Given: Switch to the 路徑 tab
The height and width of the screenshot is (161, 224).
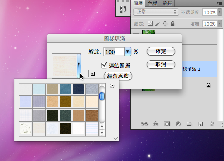Looking at the screenshot, I should point(167,3).
